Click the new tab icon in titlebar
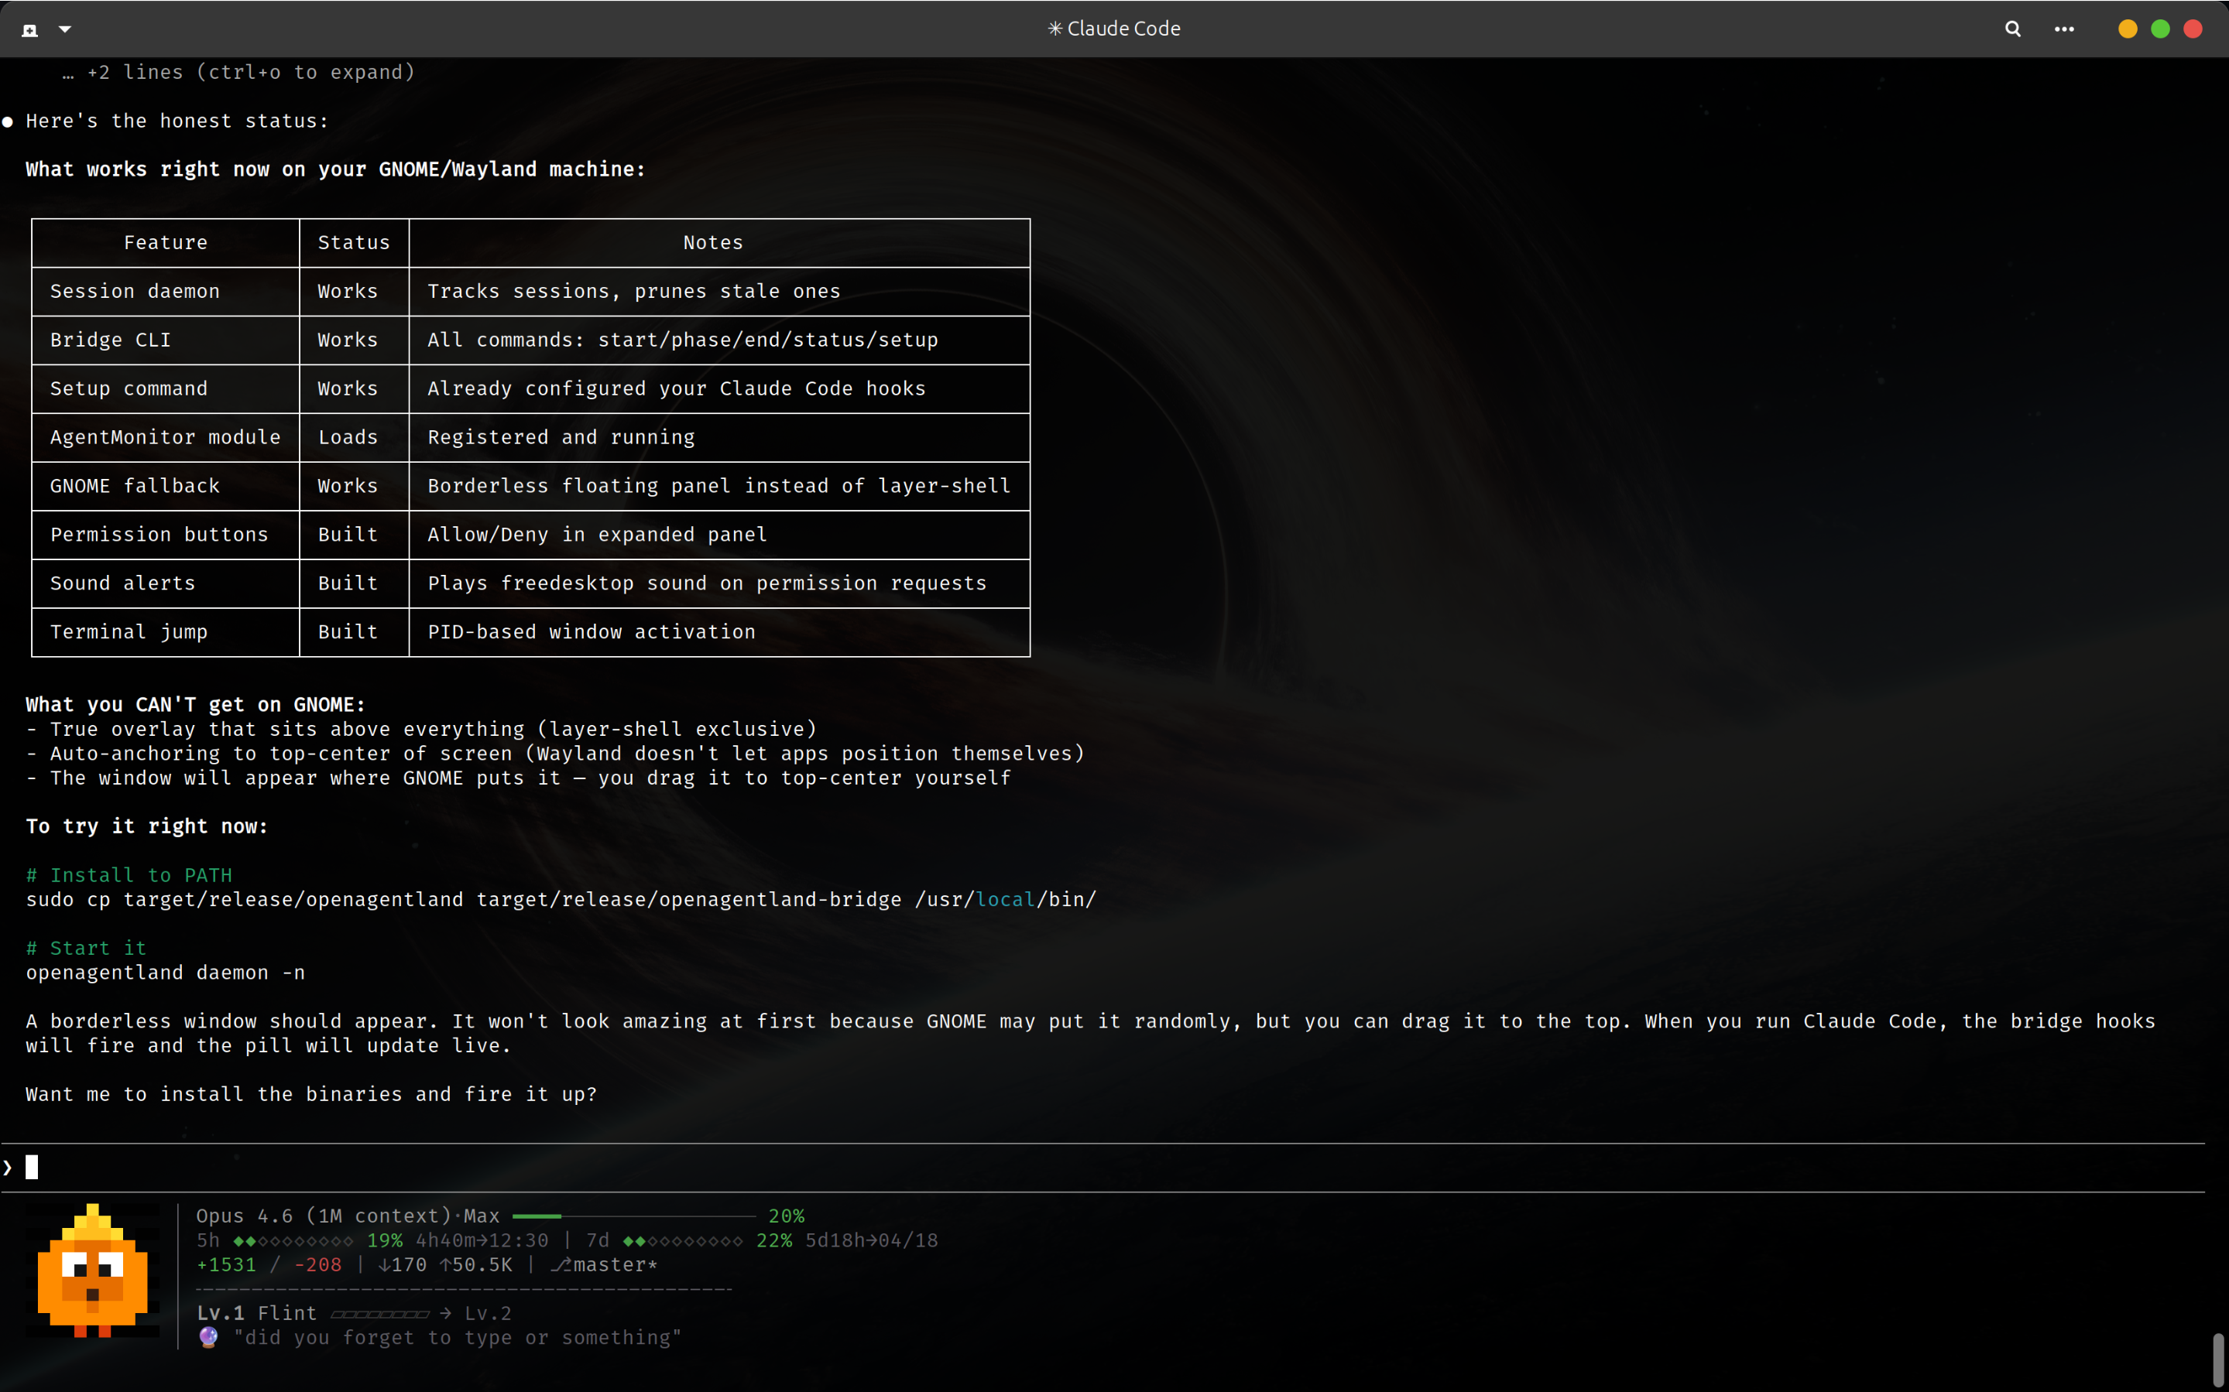 (x=29, y=29)
